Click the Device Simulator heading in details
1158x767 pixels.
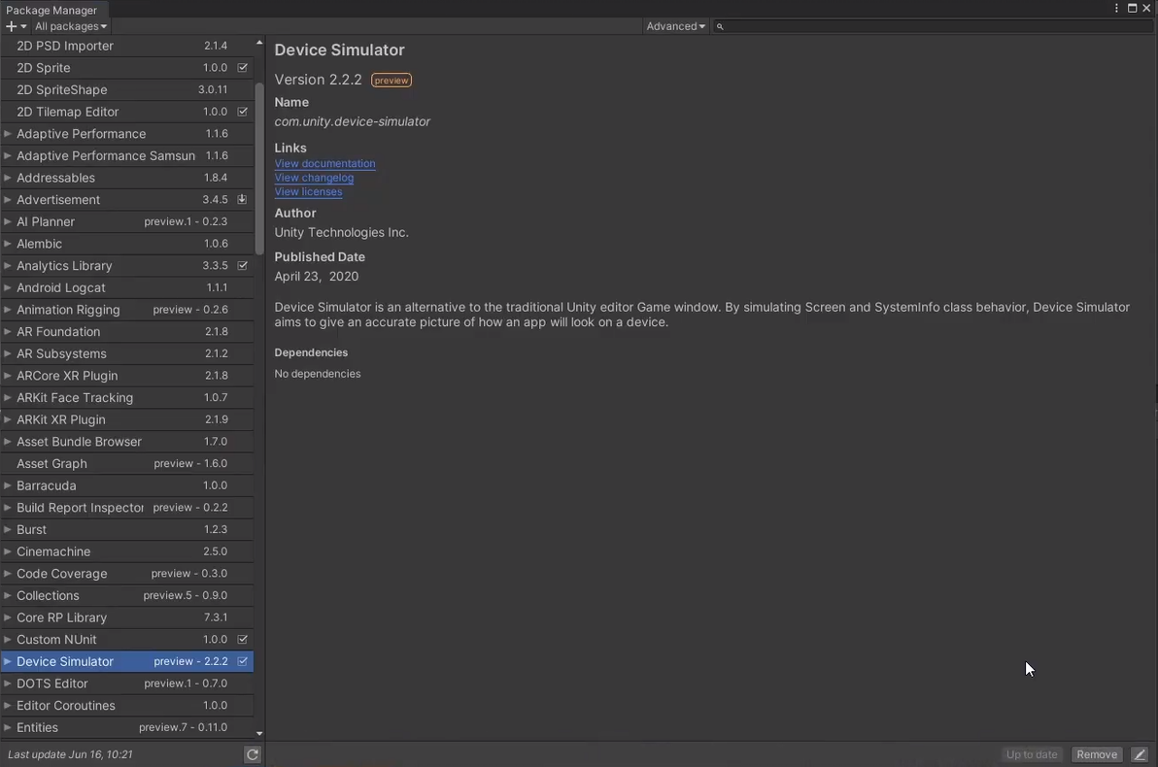tap(340, 50)
